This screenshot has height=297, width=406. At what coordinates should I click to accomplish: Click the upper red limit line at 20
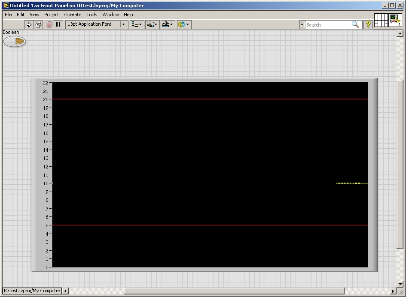[x=210, y=99]
